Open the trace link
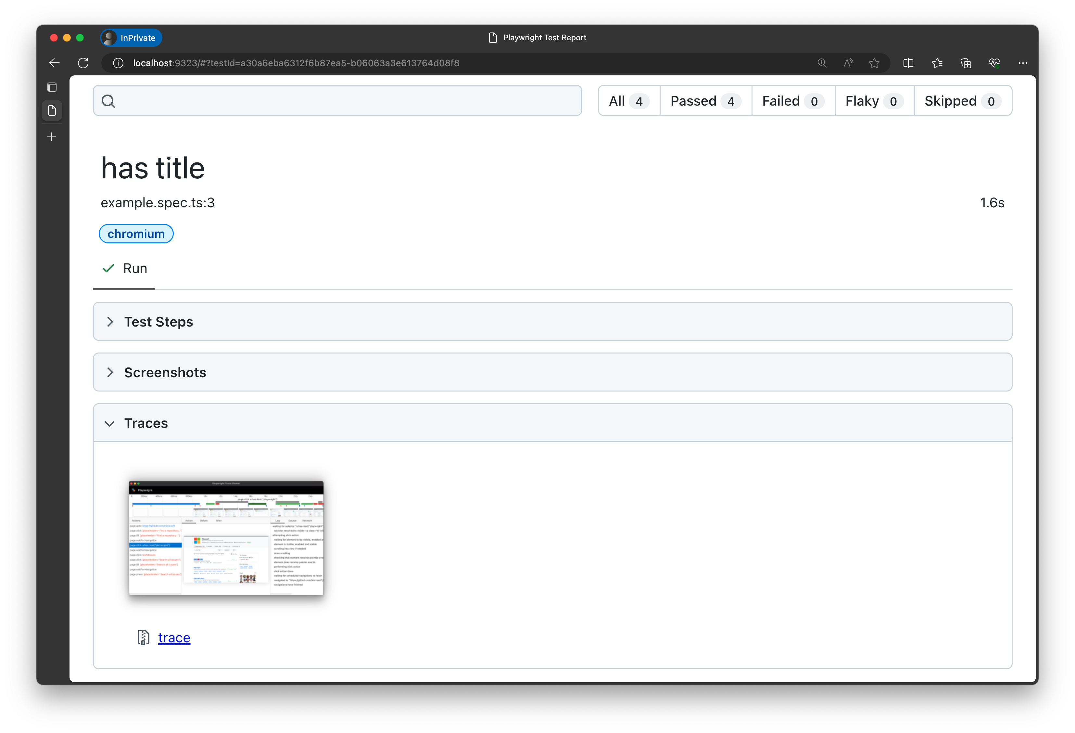1075x733 pixels. (x=174, y=638)
